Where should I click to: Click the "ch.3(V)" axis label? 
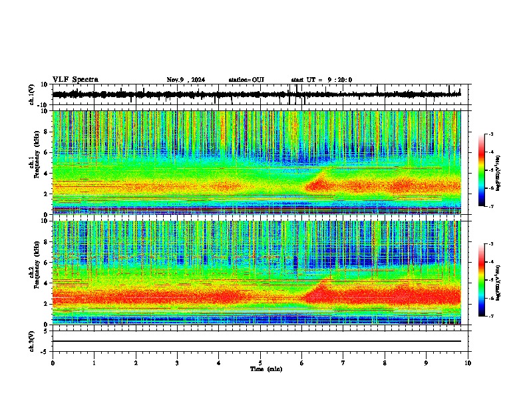click(32, 341)
